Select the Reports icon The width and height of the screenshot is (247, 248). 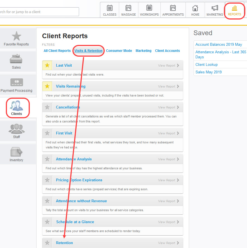(x=234, y=9)
